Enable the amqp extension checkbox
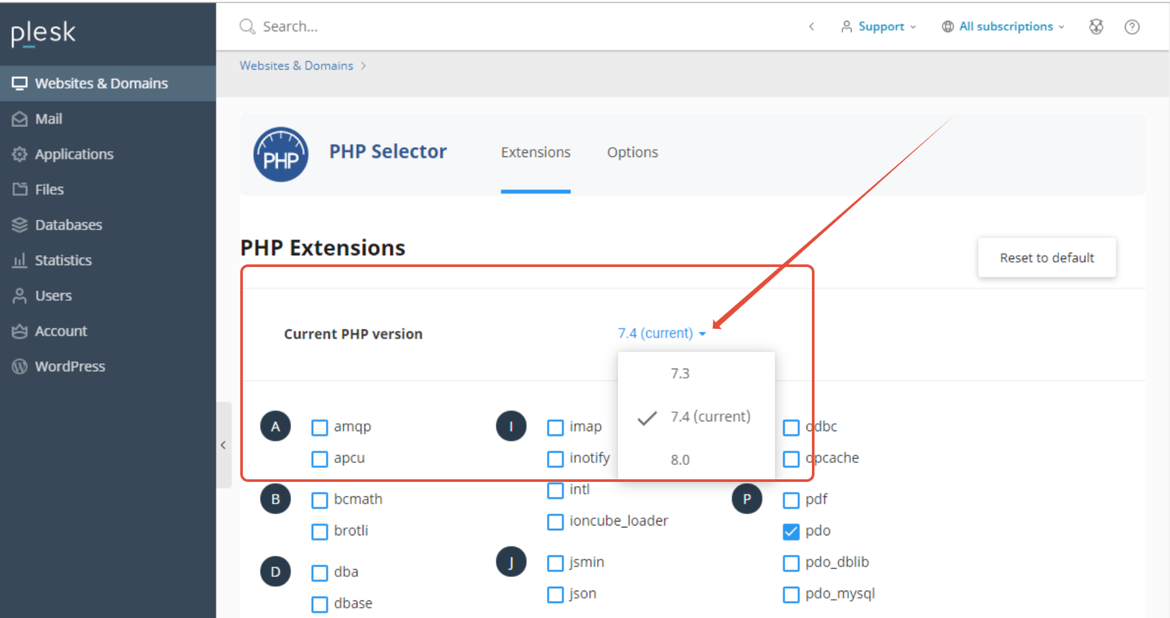 point(320,428)
